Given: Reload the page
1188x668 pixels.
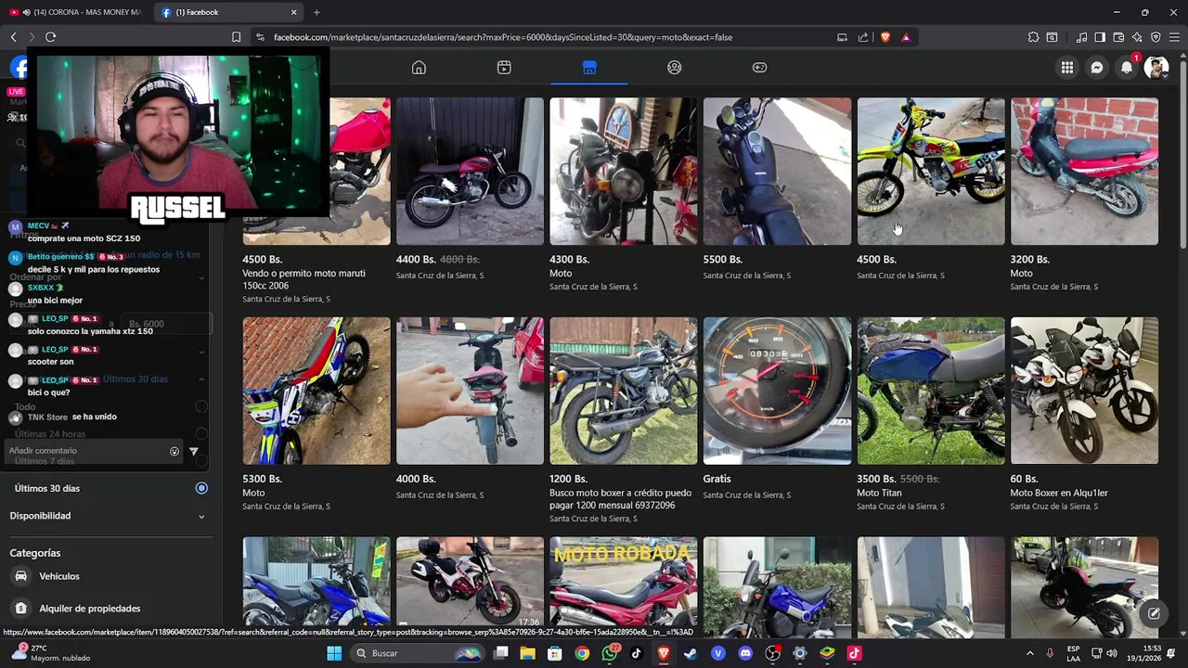Looking at the screenshot, I should click(50, 37).
